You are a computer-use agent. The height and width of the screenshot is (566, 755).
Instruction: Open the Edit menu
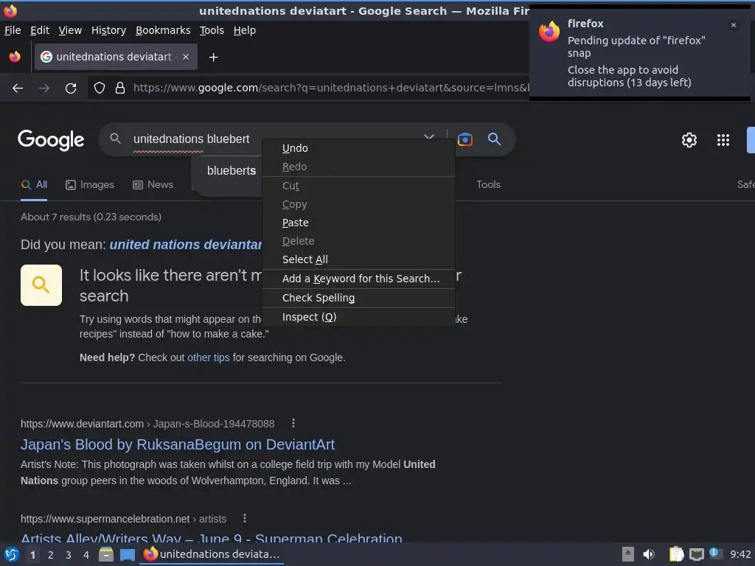(x=40, y=30)
